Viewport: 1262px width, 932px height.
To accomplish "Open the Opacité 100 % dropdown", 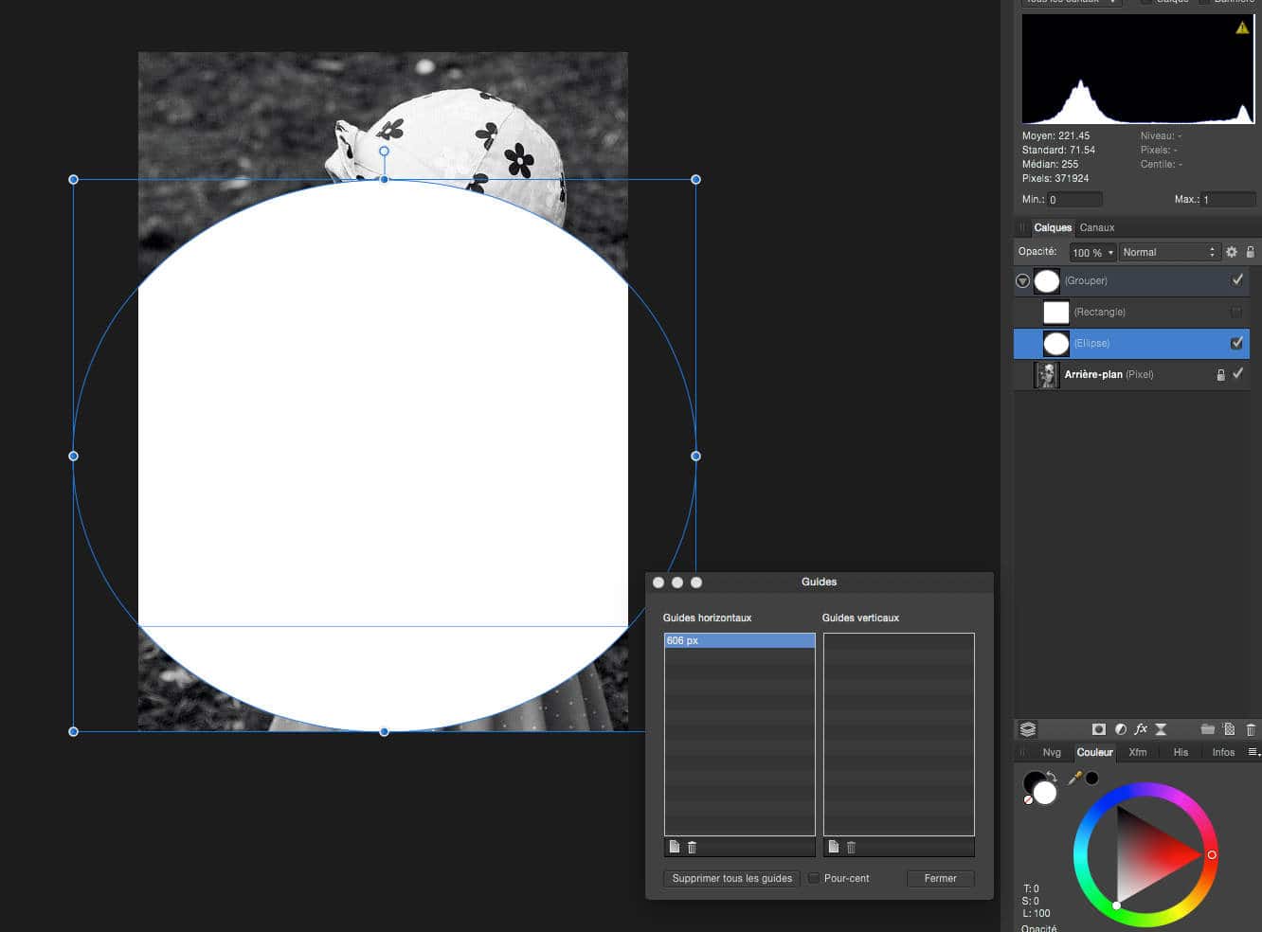I will pyautogui.click(x=1093, y=252).
